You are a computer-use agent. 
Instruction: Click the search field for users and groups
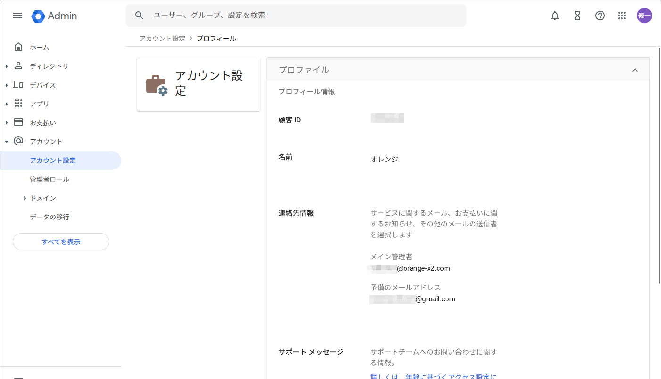302,16
